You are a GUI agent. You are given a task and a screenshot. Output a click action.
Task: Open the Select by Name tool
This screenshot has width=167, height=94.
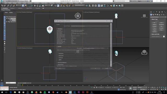point(26,6)
